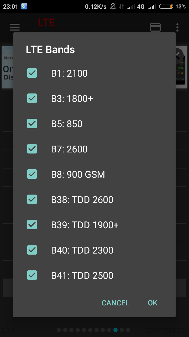Open the hamburger navigation menu
Viewport: 189px width, 337px height.
tap(15, 27)
